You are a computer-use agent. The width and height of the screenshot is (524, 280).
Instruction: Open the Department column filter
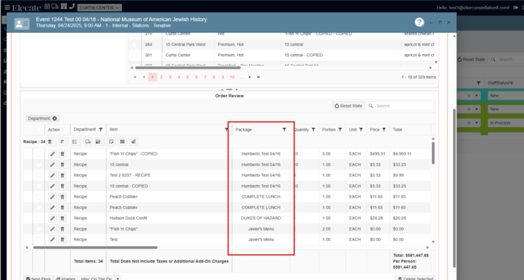click(x=101, y=129)
